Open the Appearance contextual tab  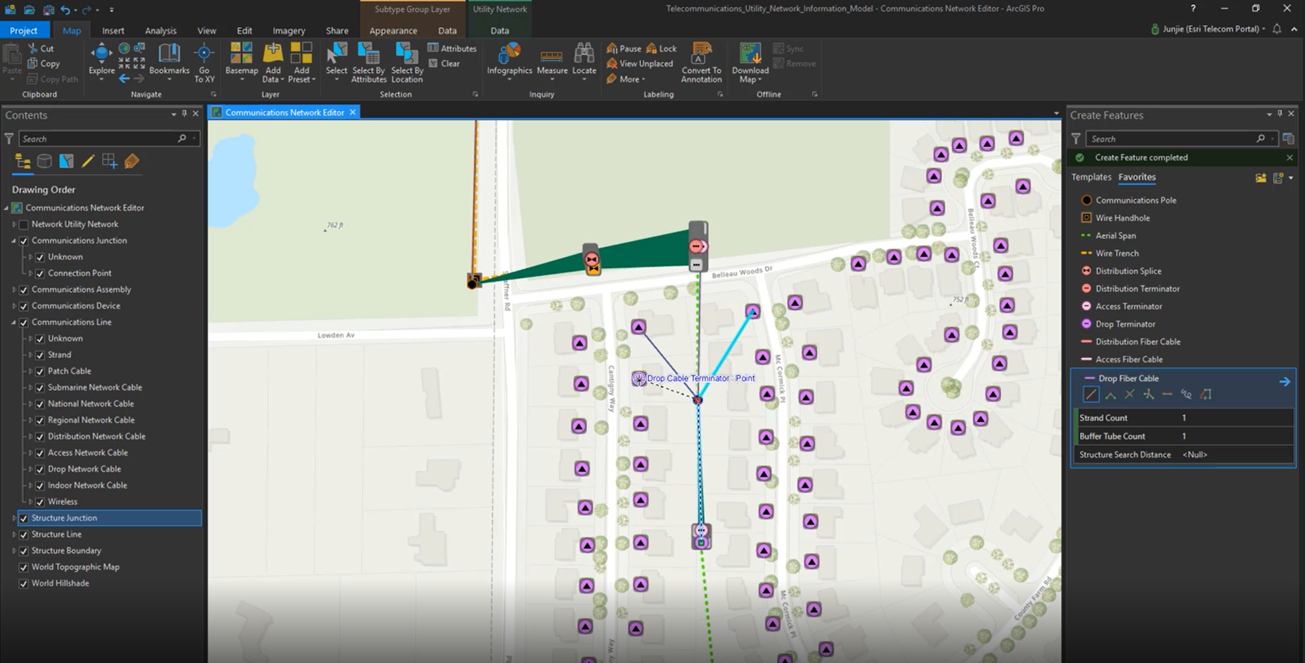pos(393,31)
